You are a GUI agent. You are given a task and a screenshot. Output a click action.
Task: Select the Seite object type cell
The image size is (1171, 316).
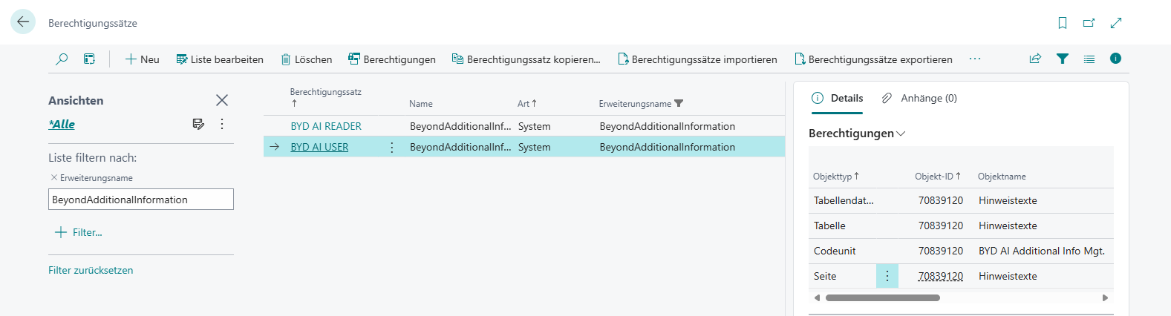click(844, 276)
